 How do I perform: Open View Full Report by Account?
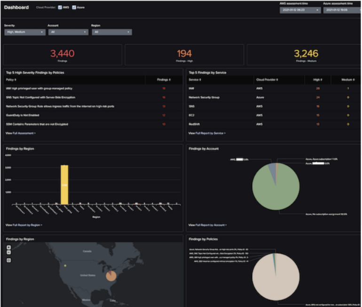coord(207,225)
